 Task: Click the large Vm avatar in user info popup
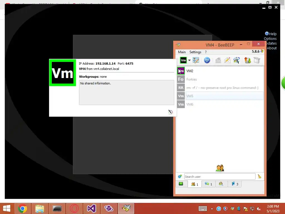63,73
